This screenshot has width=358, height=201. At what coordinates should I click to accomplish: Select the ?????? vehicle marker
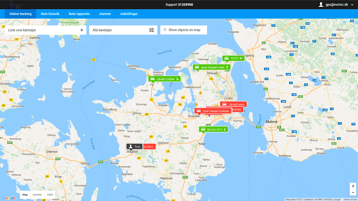coord(233,58)
